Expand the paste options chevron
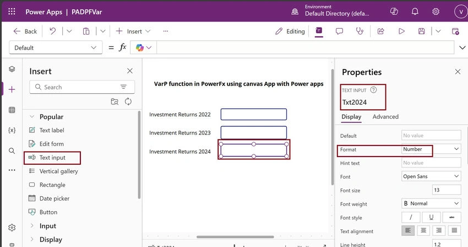The width and height of the screenshot is (468, 247). tap(102, 31)
